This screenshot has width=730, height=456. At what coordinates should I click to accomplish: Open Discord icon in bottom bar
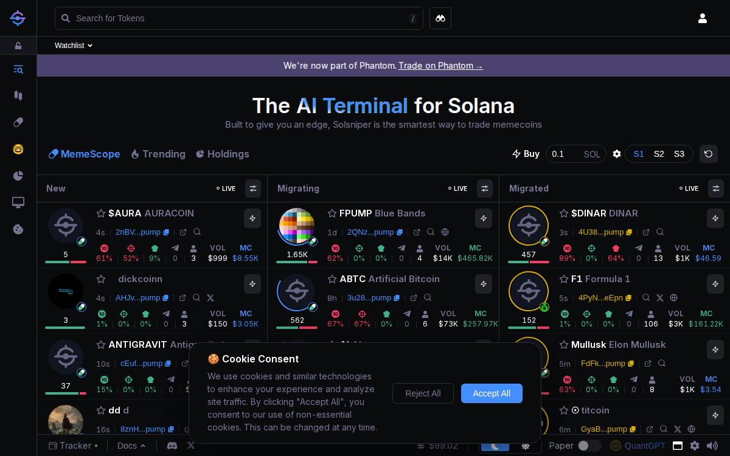pos(172,446)
